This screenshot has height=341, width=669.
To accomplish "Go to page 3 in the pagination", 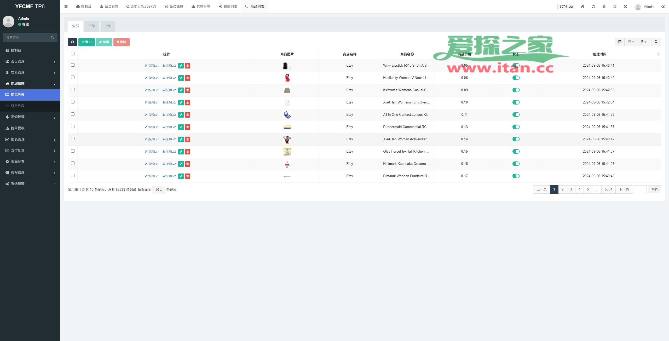I will tap(571, 189).
